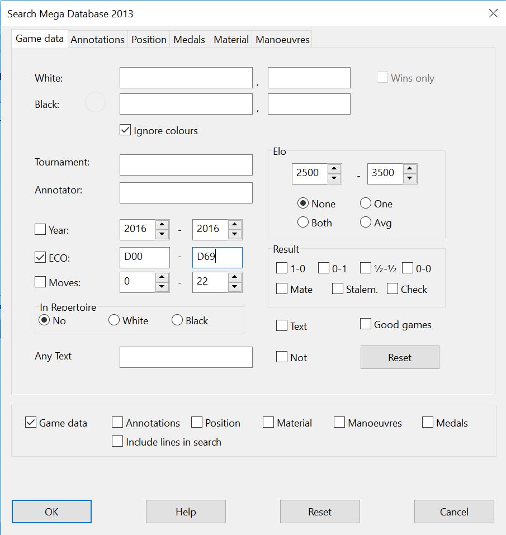Select the Elo None radio button

(x=303, y=203)
